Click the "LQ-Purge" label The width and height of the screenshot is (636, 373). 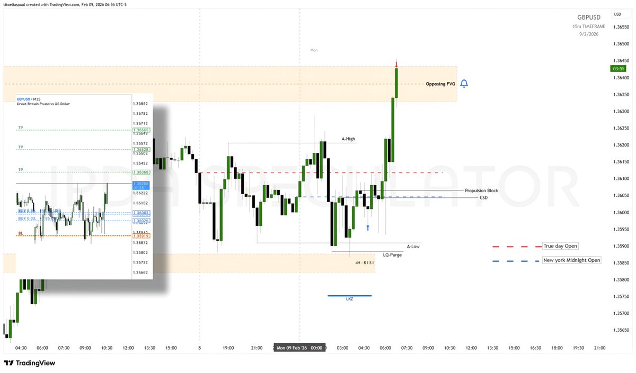[392, 255]
